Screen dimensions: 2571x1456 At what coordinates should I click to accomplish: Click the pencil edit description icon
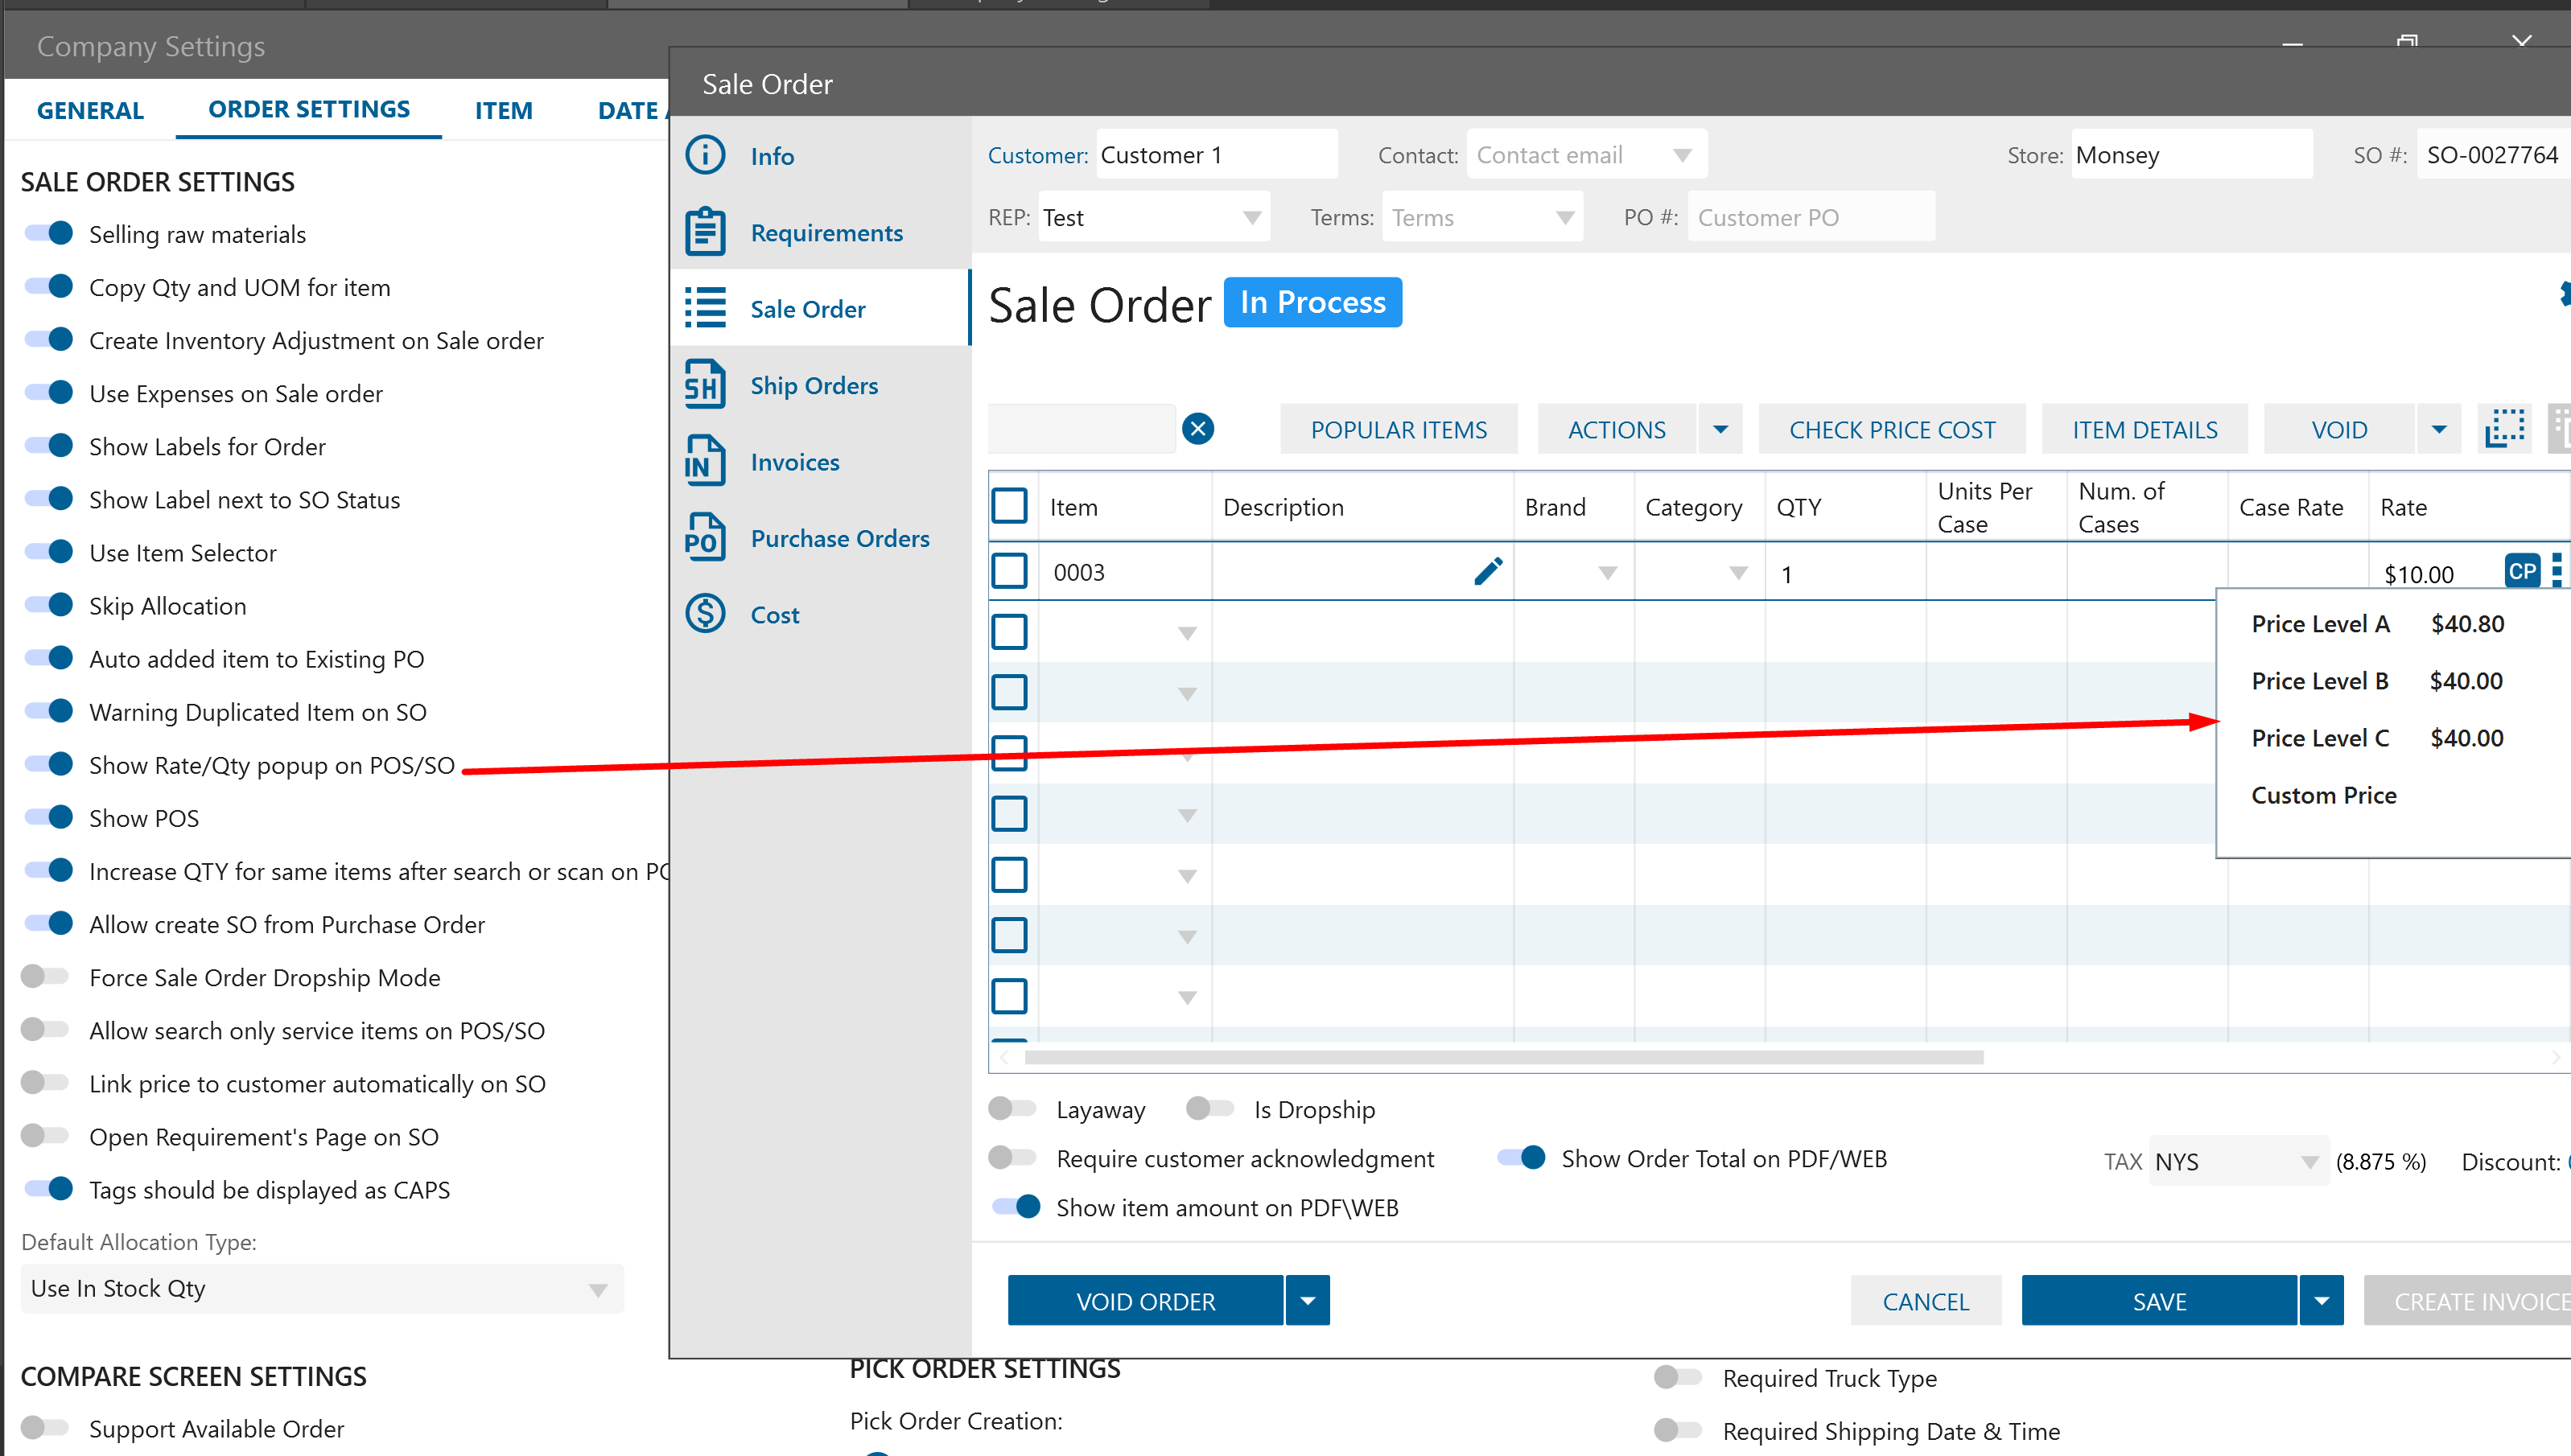pyautogui.click(x=1487, y=571)
